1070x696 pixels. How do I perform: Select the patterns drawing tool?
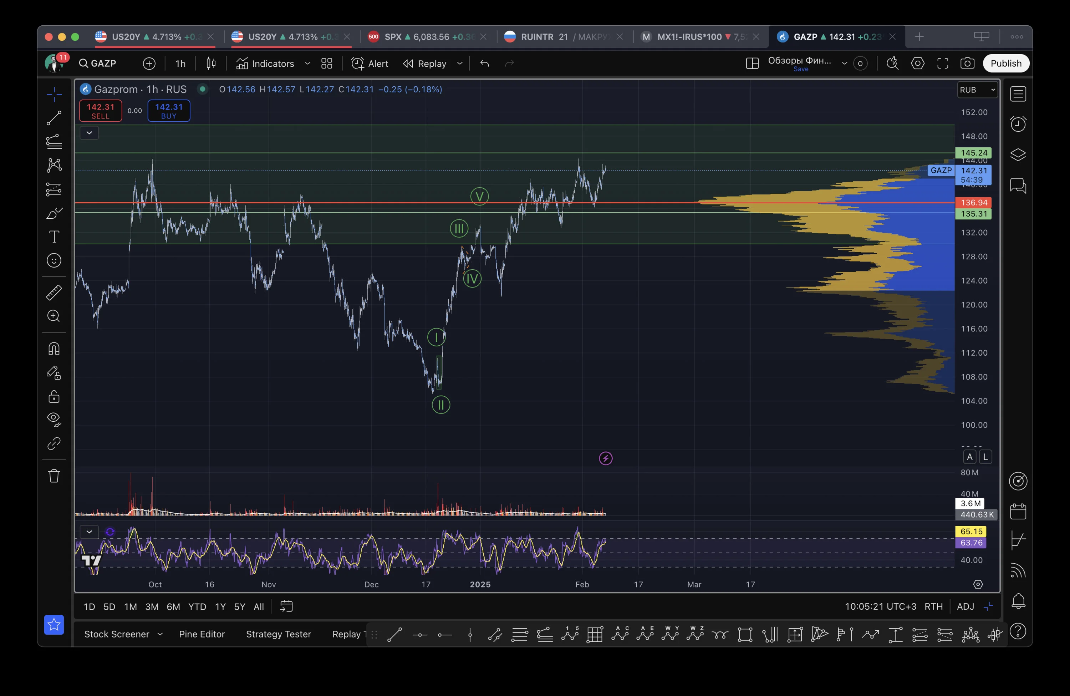click(x=54, y=166)
